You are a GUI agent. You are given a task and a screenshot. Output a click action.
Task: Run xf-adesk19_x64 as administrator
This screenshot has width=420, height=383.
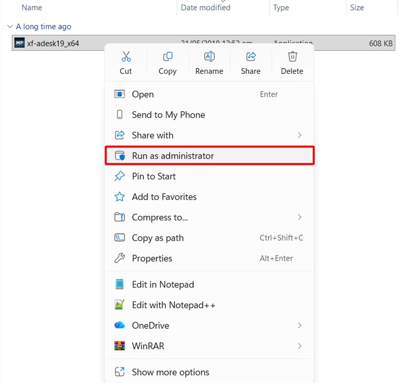(173, 155)
